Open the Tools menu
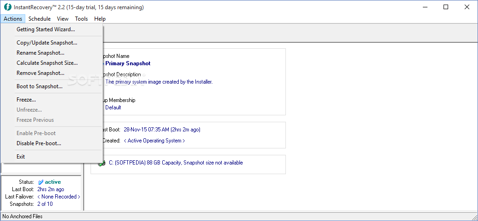This screenshot has height=221, width=478. pos(81,18)
